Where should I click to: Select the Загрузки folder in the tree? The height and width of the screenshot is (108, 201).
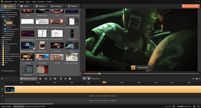pyautogui.click(x=9, y=23)
